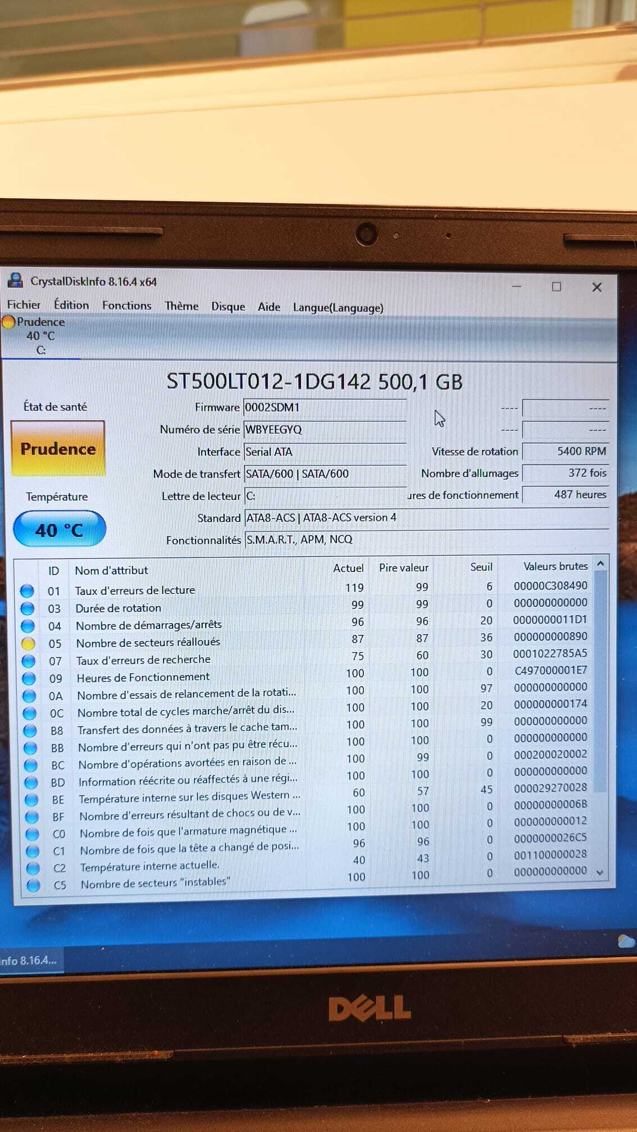This screenshot has width=637, height=1132.
Task: Click the serial number field WBYEEGYQ
Action: coord(325,429)
